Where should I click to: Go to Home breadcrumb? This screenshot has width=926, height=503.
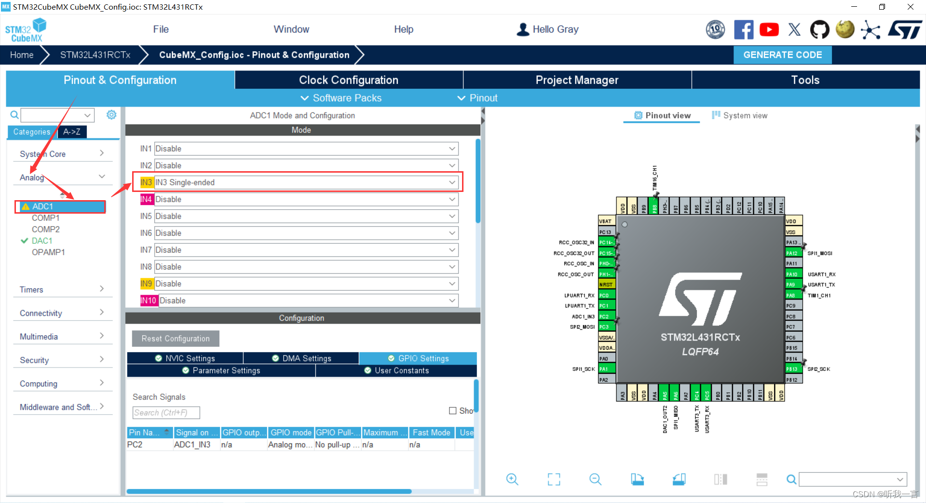point(22,55)
